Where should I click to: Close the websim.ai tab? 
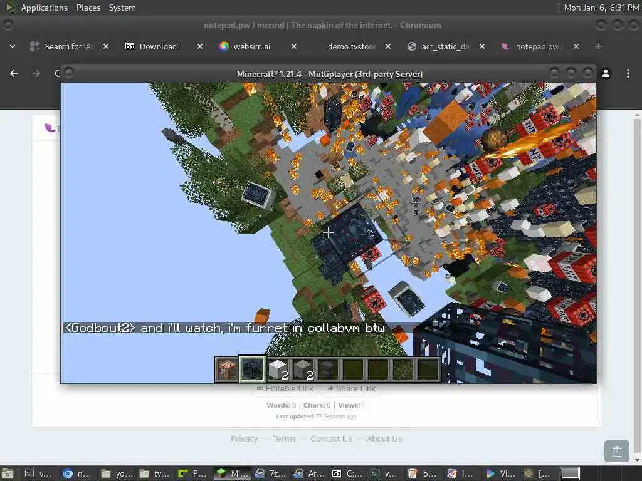click(294, 46)
